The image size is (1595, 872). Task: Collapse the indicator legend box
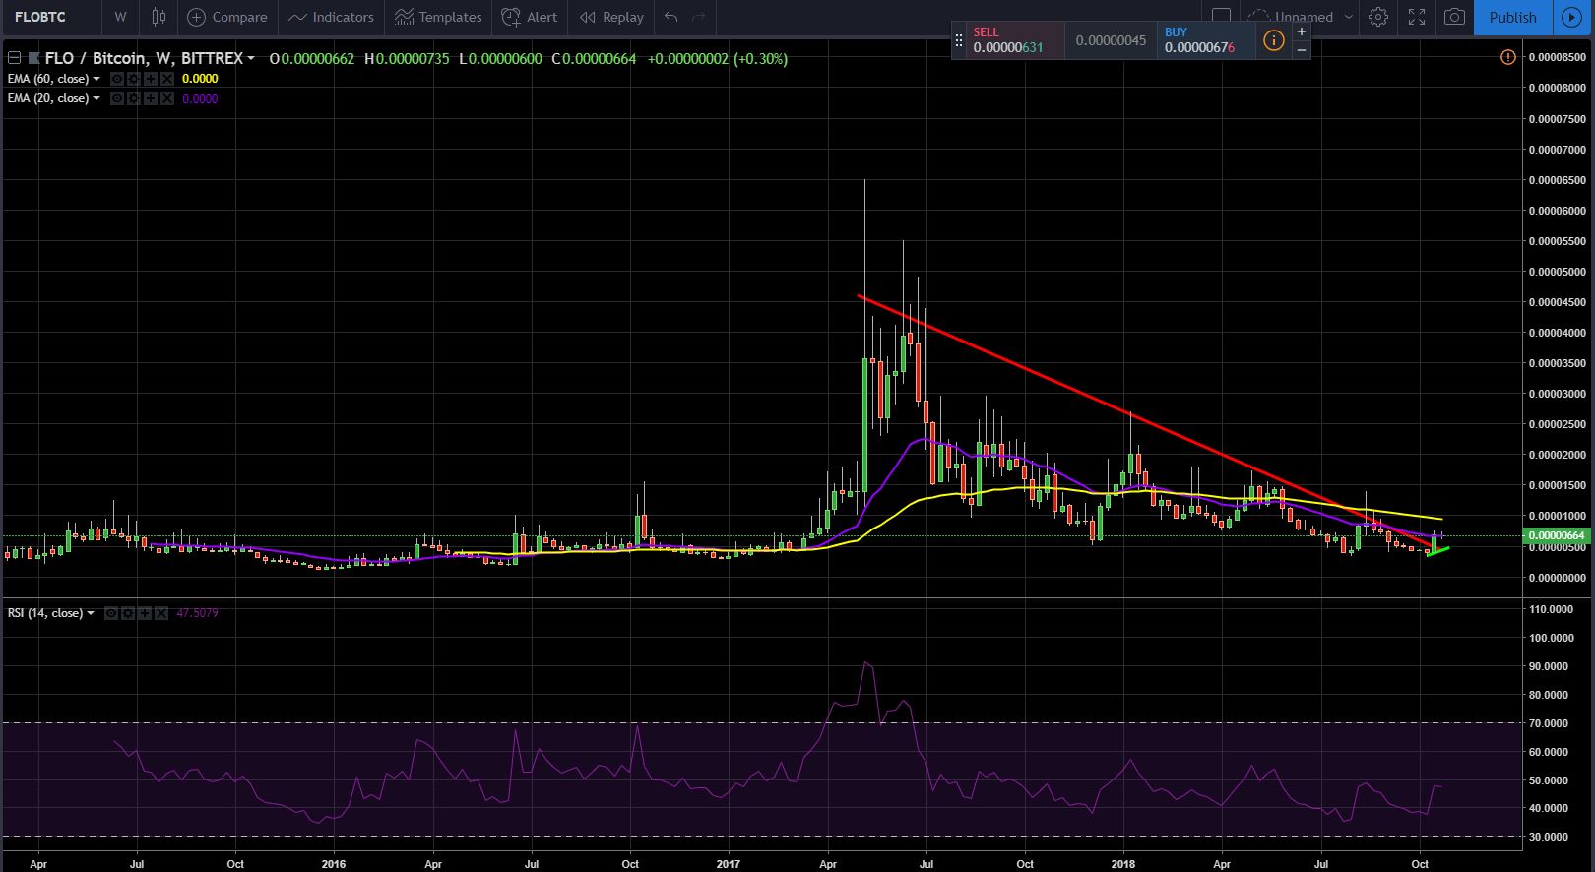(14, 58)
